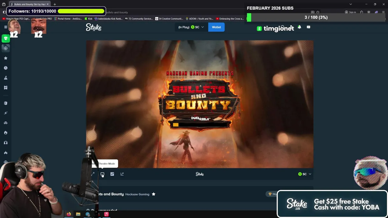Screen dimensions: 388x218
Task: Open the Kick bookmark
Action: [x=89, y=19]
